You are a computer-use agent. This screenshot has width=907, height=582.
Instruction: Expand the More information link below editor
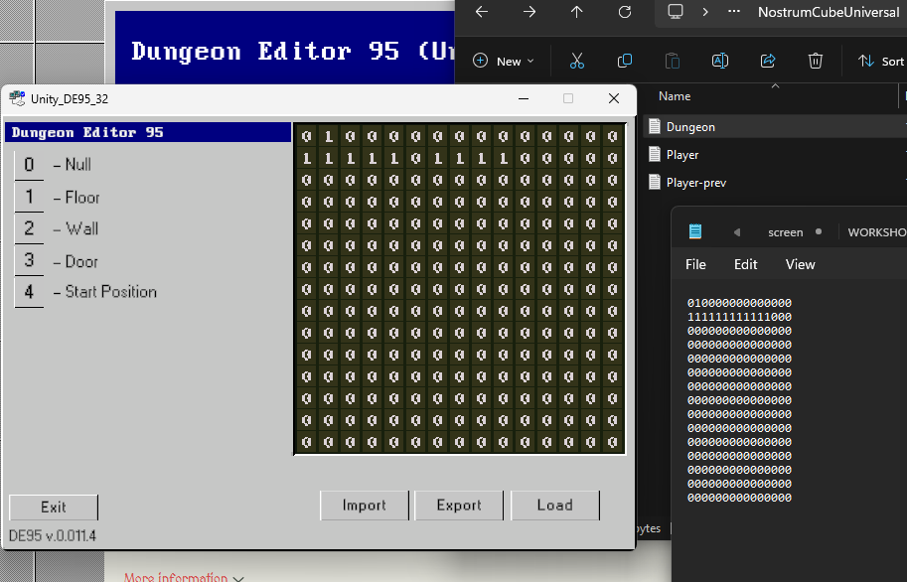click(184, 577)
